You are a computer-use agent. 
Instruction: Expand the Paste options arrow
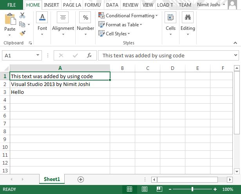tap(9, 35)
